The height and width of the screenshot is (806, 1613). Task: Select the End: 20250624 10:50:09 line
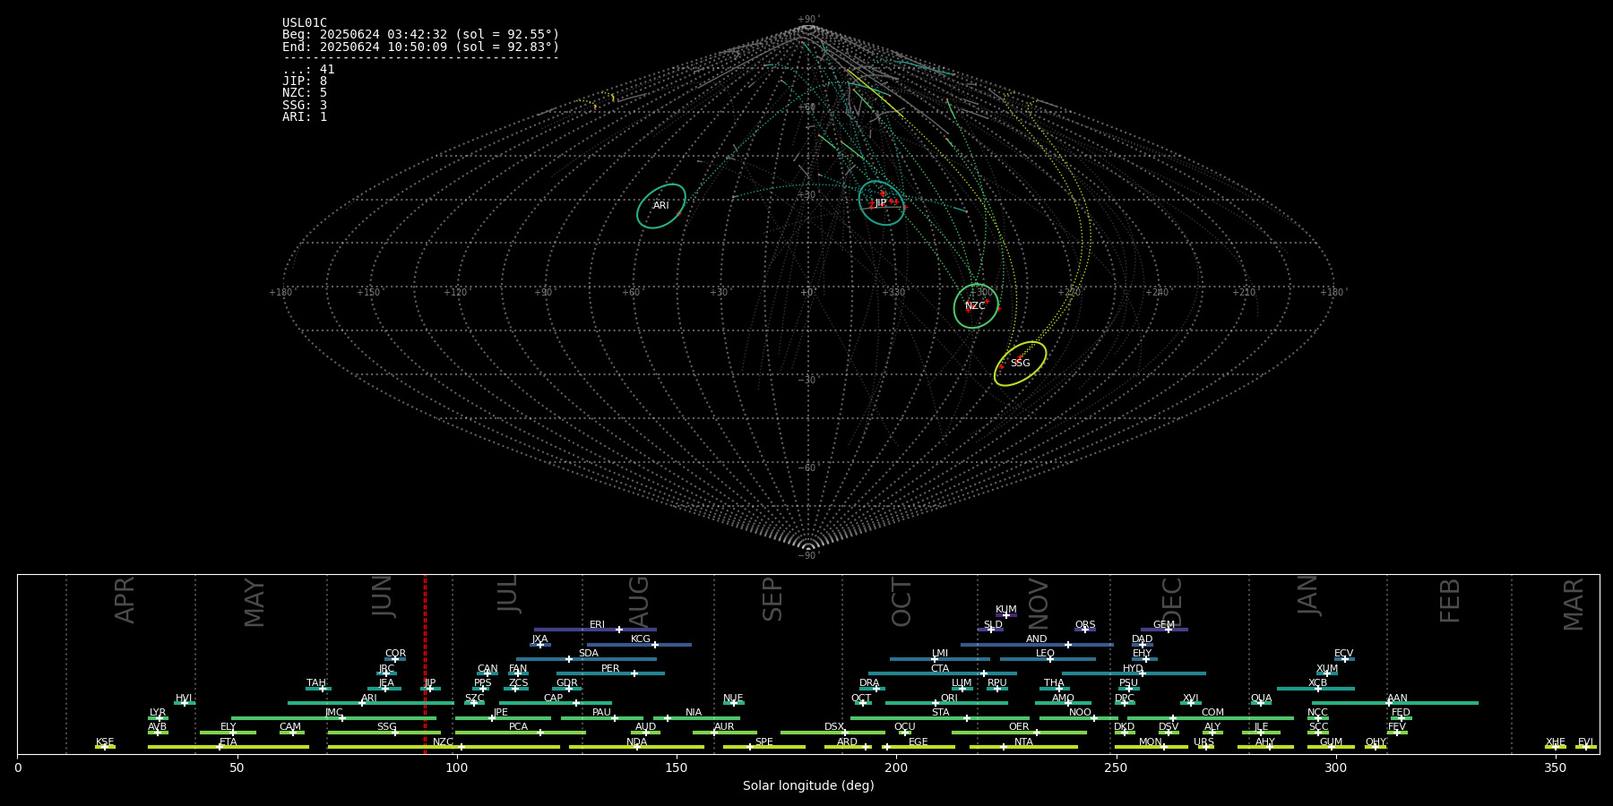click(x=420, y=47)
